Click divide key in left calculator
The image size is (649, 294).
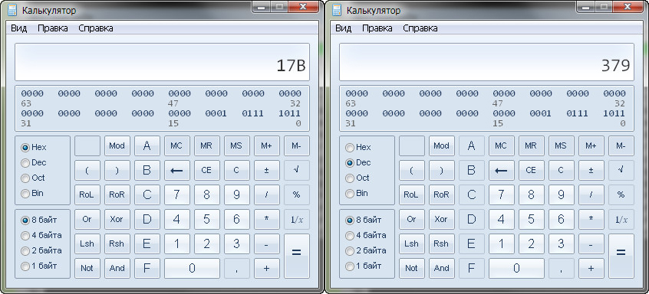coord(266,195)
